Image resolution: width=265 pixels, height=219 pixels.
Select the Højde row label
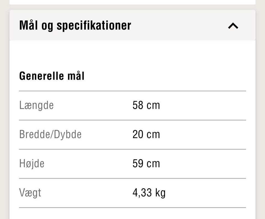32,164
